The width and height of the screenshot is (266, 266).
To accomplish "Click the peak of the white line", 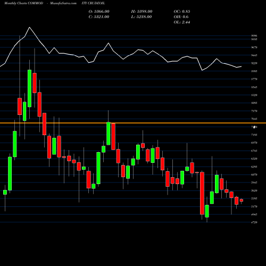I will coord(29,27).
